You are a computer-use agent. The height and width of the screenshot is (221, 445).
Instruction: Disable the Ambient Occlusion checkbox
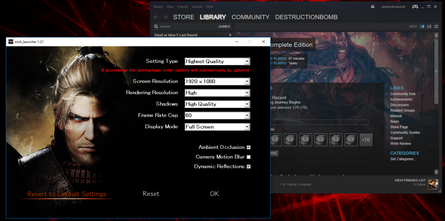(x=248, y=147)
